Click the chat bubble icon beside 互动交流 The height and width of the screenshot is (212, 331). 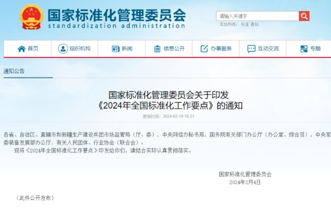[251, 49]
